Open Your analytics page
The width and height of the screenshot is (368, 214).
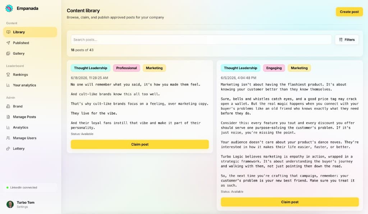click(30, 85)
